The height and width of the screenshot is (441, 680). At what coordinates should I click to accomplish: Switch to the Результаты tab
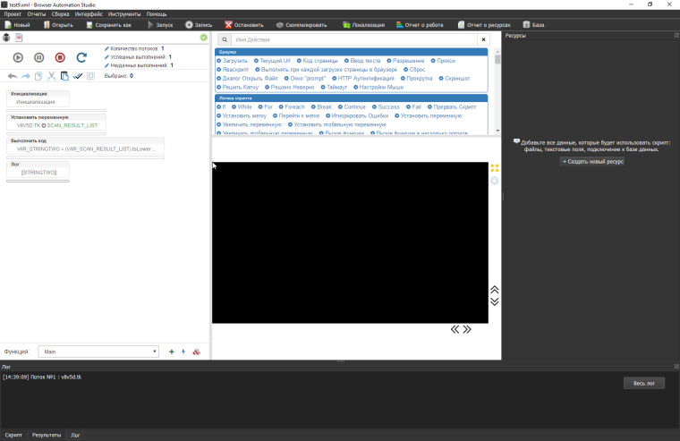tap(47, 435)
